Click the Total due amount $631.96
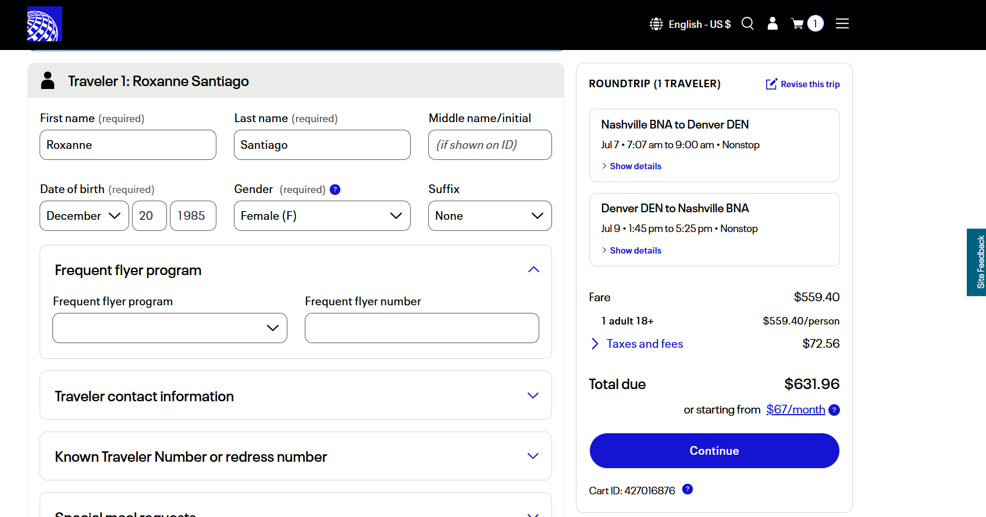This screenshot has width=986, height=517. (x=811, y=384)
